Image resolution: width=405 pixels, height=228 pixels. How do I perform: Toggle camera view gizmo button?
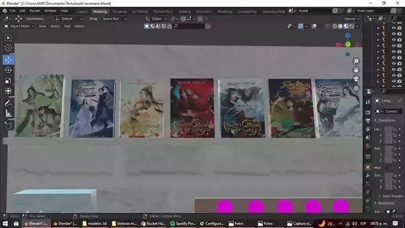356,79
